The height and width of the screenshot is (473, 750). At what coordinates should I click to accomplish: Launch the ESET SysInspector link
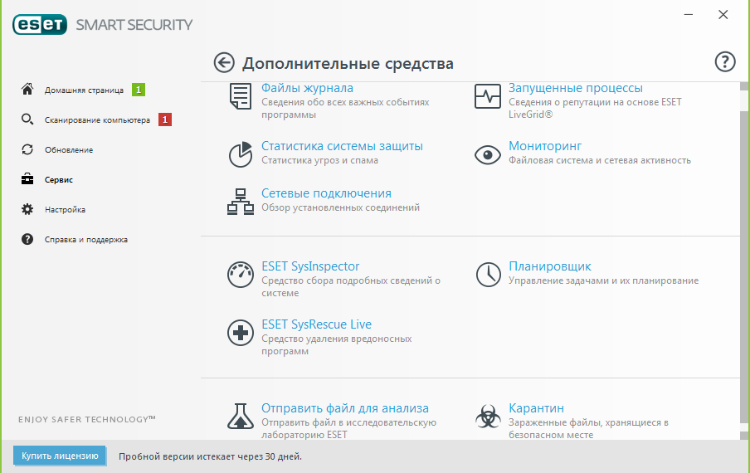[x=310, y=266]
